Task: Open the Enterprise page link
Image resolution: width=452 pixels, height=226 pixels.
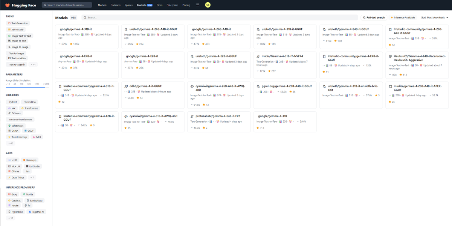Action: [172, 5]
